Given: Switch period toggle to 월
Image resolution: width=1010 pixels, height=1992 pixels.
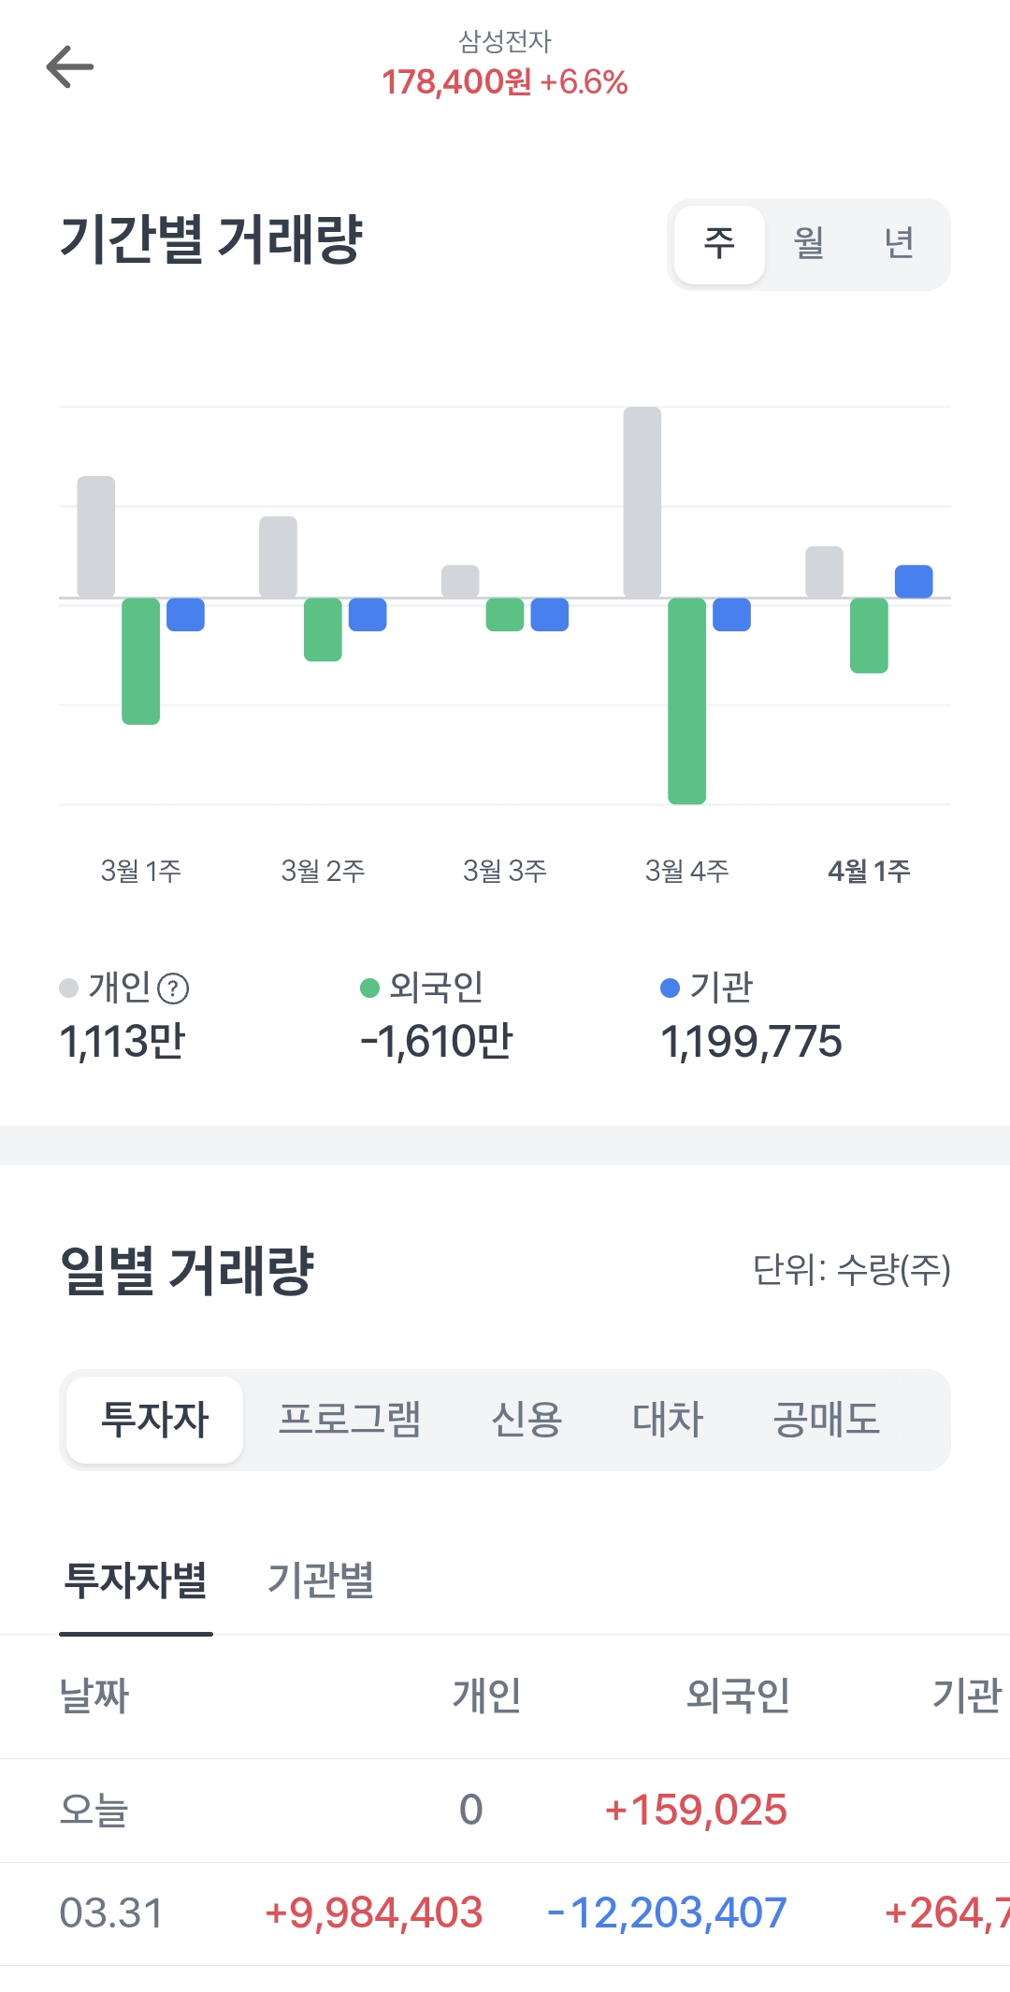Looking at the screenshot, I should click(x=809, y=244).
